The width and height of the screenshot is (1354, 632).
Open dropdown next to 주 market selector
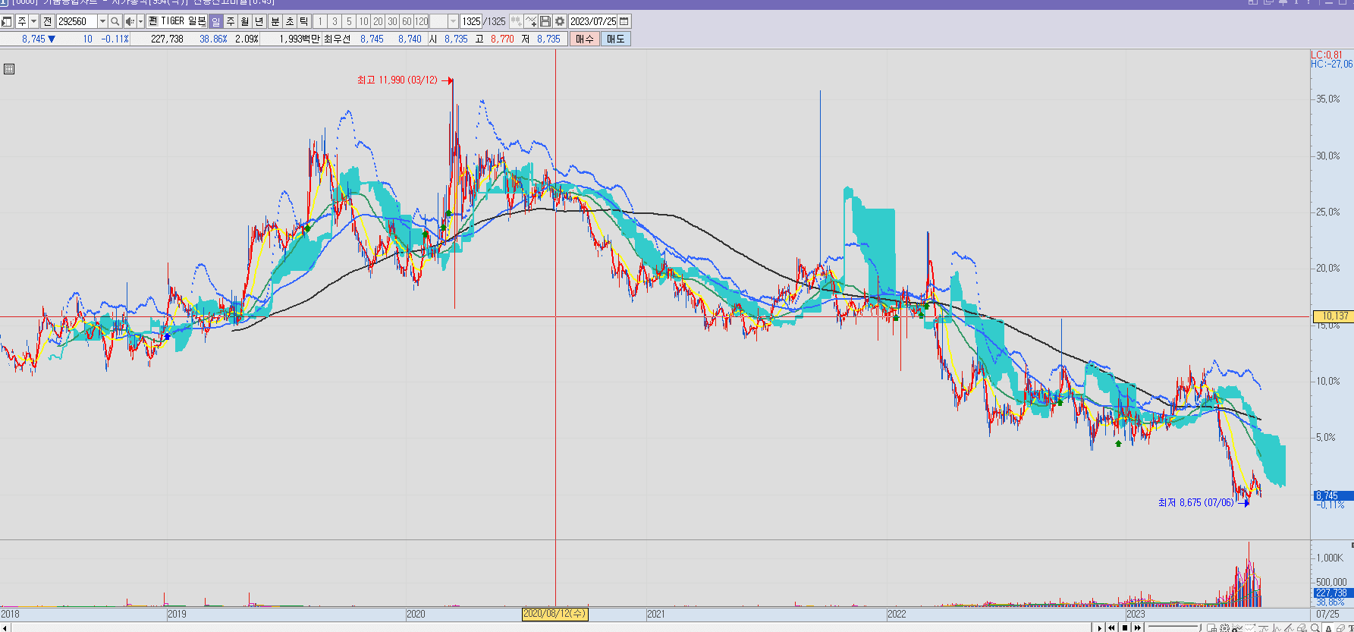(x=34, y=21)
